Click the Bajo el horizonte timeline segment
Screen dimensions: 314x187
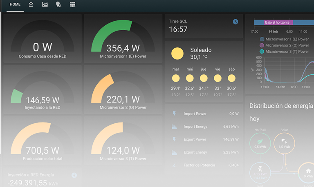[x=278, y=22]
